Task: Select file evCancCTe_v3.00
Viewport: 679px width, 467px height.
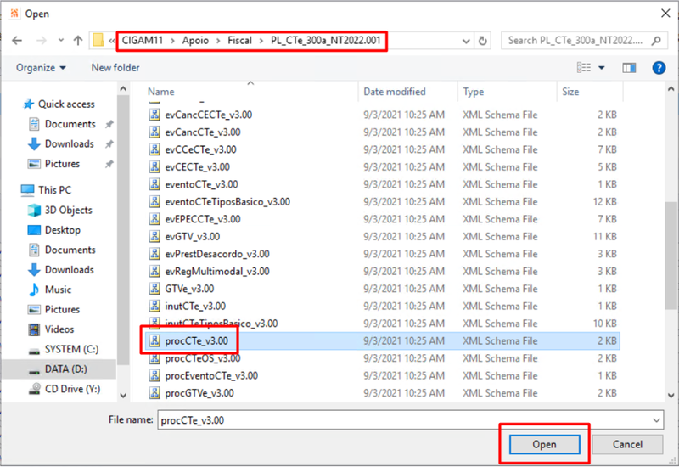Action: tap(383, 132)
